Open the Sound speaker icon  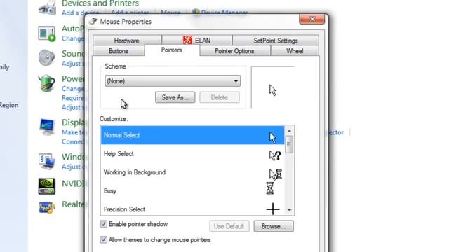(47, 58)
